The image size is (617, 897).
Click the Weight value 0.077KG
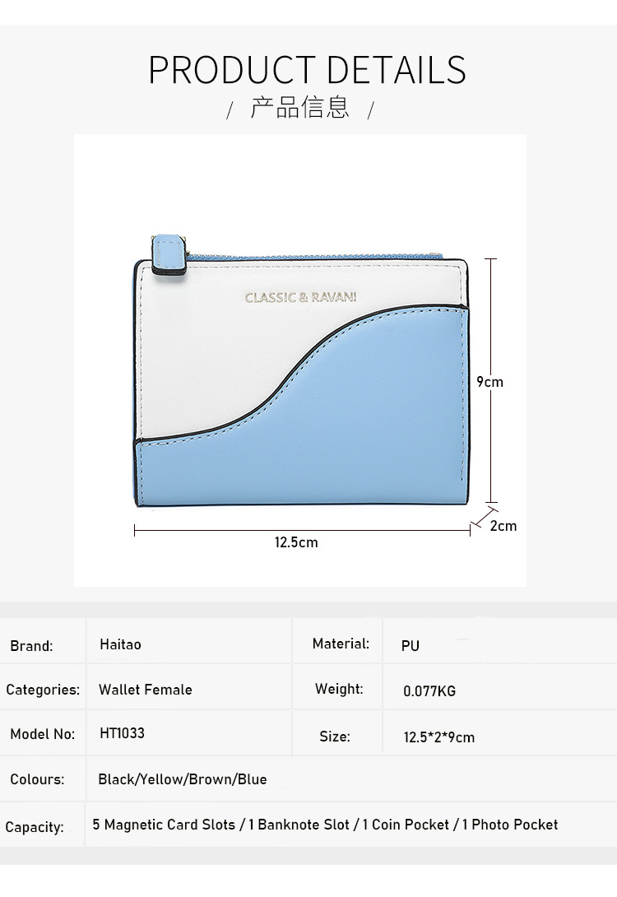click(429, 691)
